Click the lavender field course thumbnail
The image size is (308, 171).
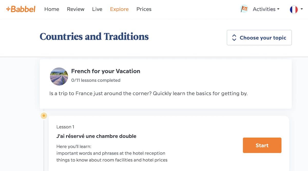(59, 77)
